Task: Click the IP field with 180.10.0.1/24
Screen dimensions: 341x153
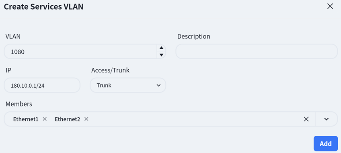Action: pyautogui.click(x=42, y=85)
